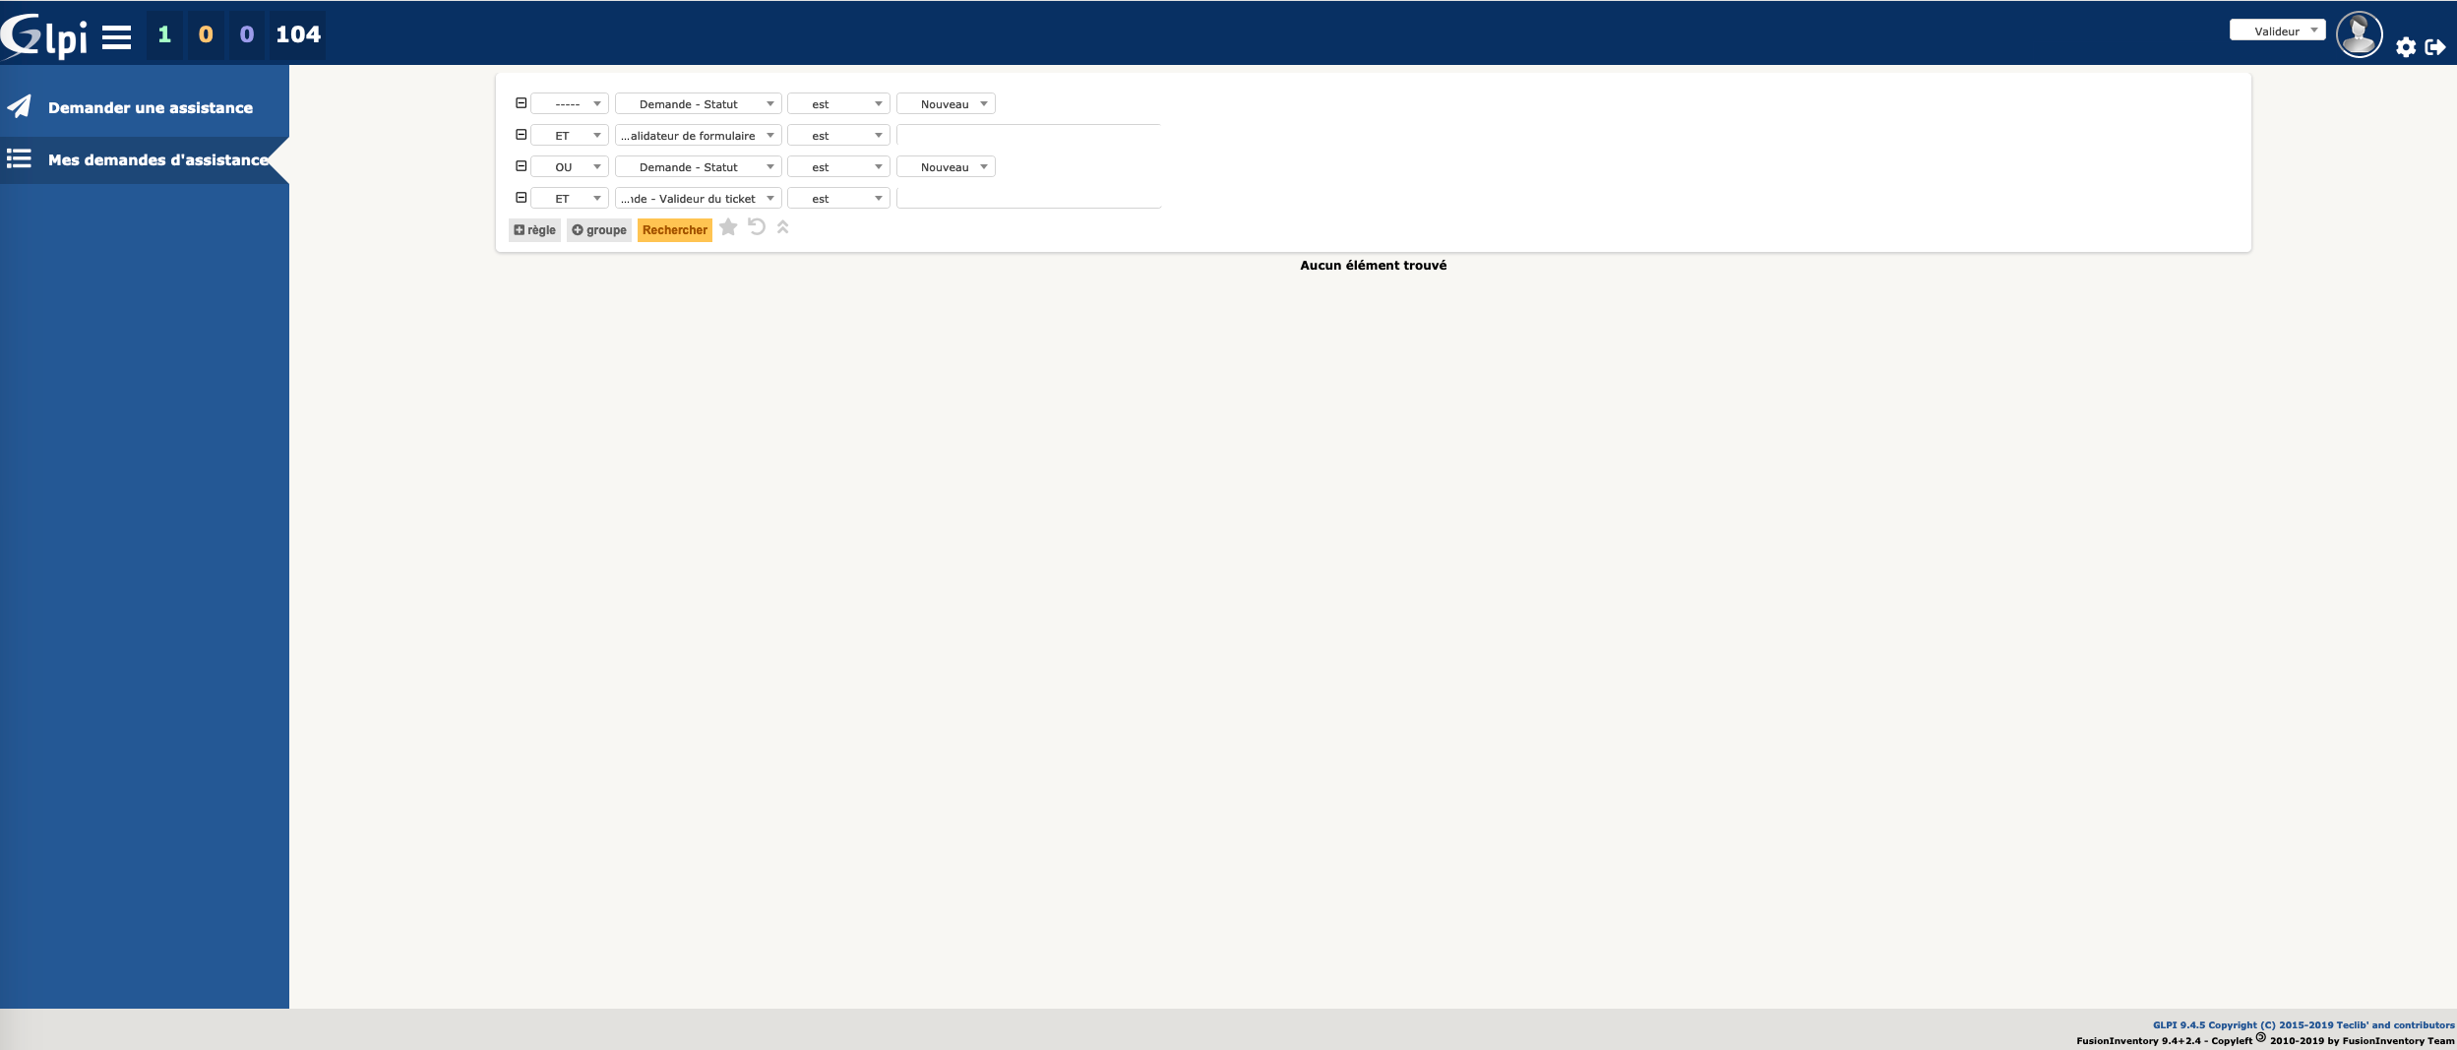Log out using the exit icon
The width and height of the screenshot is (2457, 1050).
pyautogui.click(x=2437, y=47)
